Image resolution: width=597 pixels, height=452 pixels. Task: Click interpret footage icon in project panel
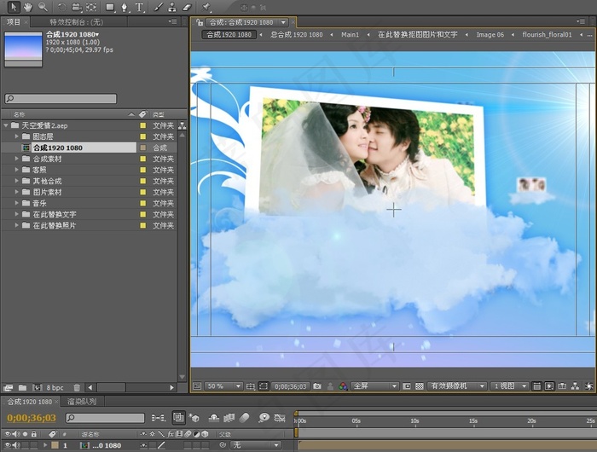(8, 388)
